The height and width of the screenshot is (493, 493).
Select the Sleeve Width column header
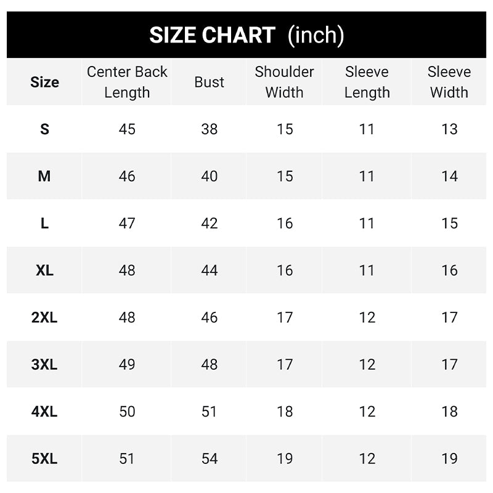[449, 82]
